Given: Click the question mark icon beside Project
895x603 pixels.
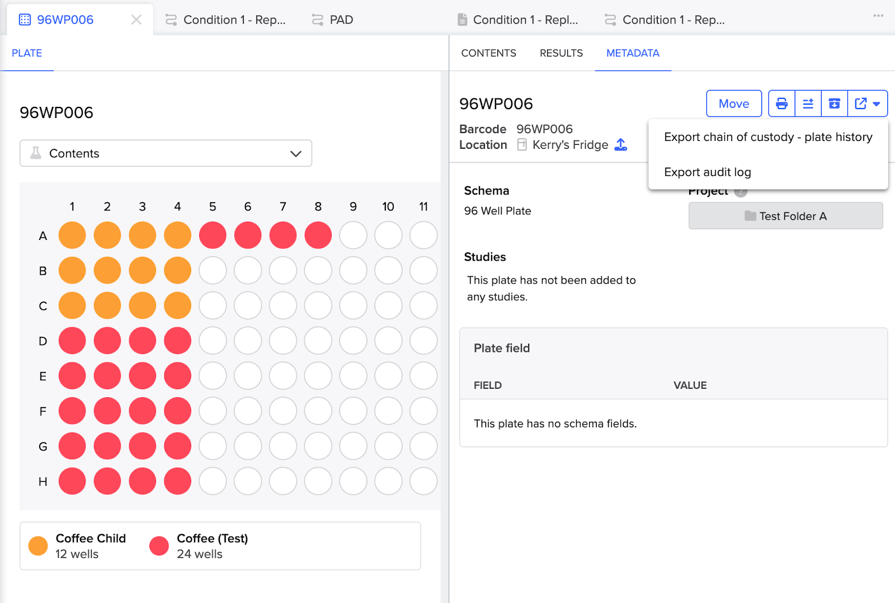Looking at the screenshot, I should coord(741,191).
